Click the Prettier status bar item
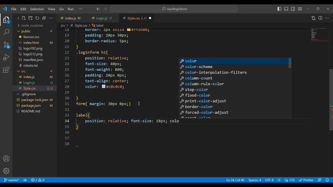This screenshot has width=333, height=187. (306, 180)
